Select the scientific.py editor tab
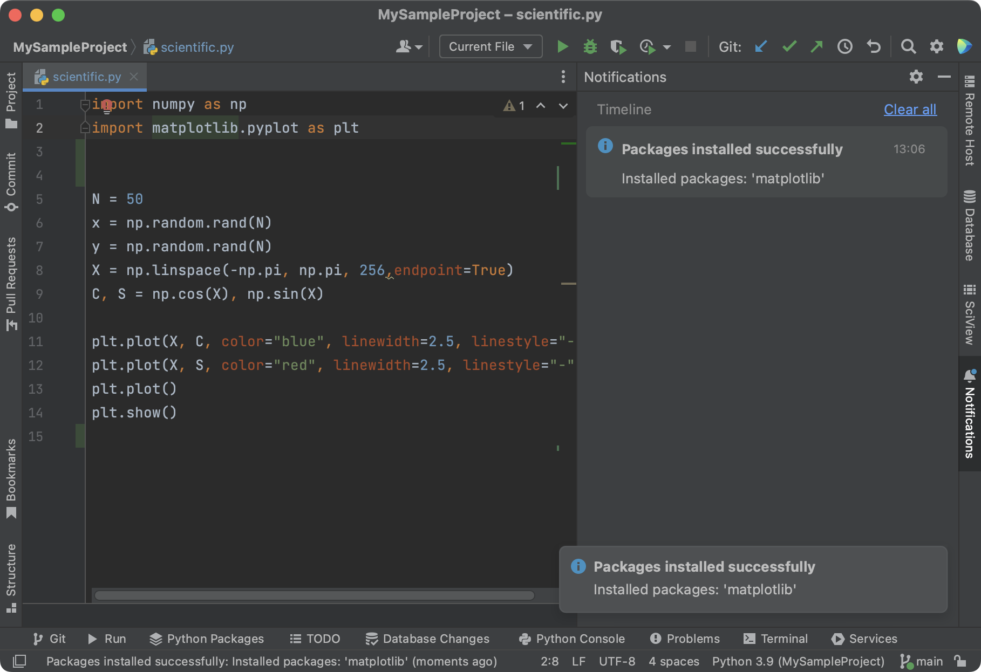 tap(86, 77)
